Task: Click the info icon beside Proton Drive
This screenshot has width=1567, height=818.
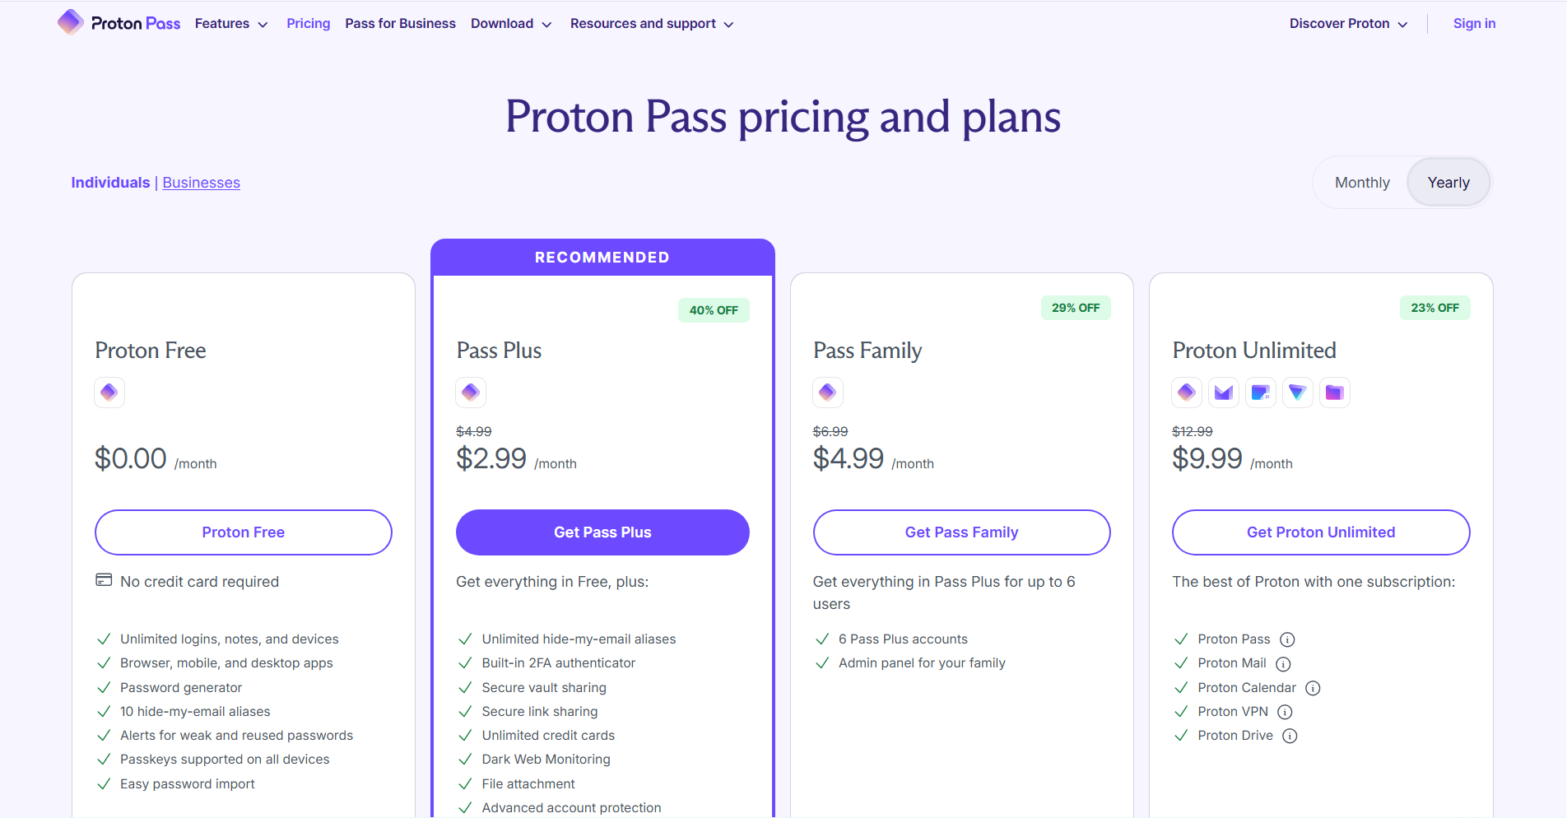Action: 1290,736
